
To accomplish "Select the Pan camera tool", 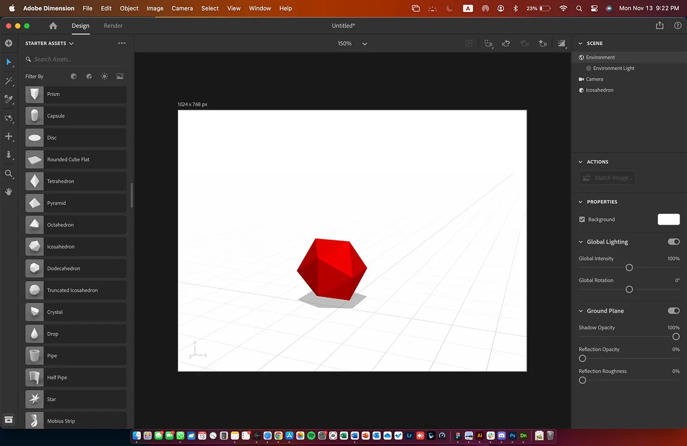I will tap(9, 136).
